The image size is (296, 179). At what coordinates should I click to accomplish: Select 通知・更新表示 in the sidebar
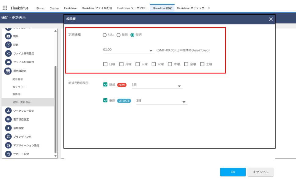click(x=27, y=102)
